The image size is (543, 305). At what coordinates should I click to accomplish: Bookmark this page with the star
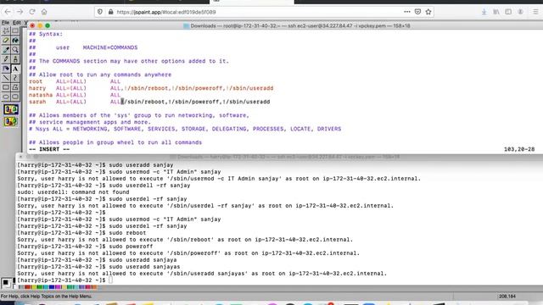tap(428, 12)
